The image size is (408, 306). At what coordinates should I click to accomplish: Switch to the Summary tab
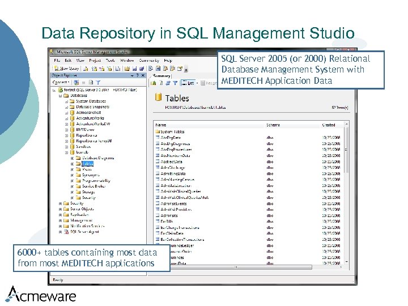coord(161,76)
